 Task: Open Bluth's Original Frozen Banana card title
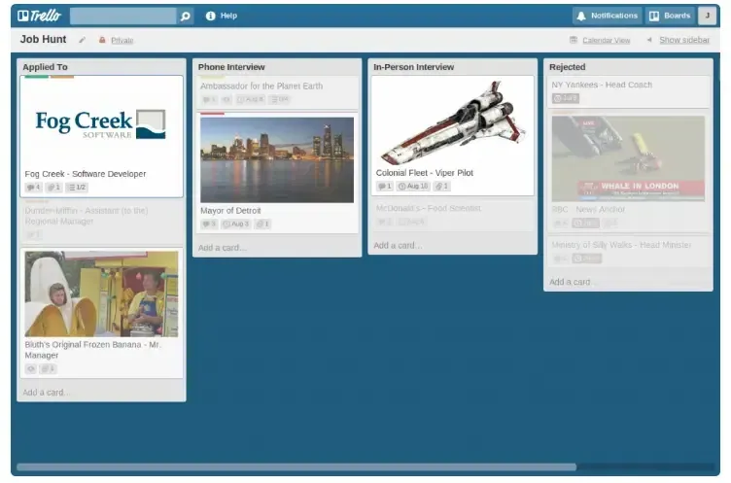(92, 350)
